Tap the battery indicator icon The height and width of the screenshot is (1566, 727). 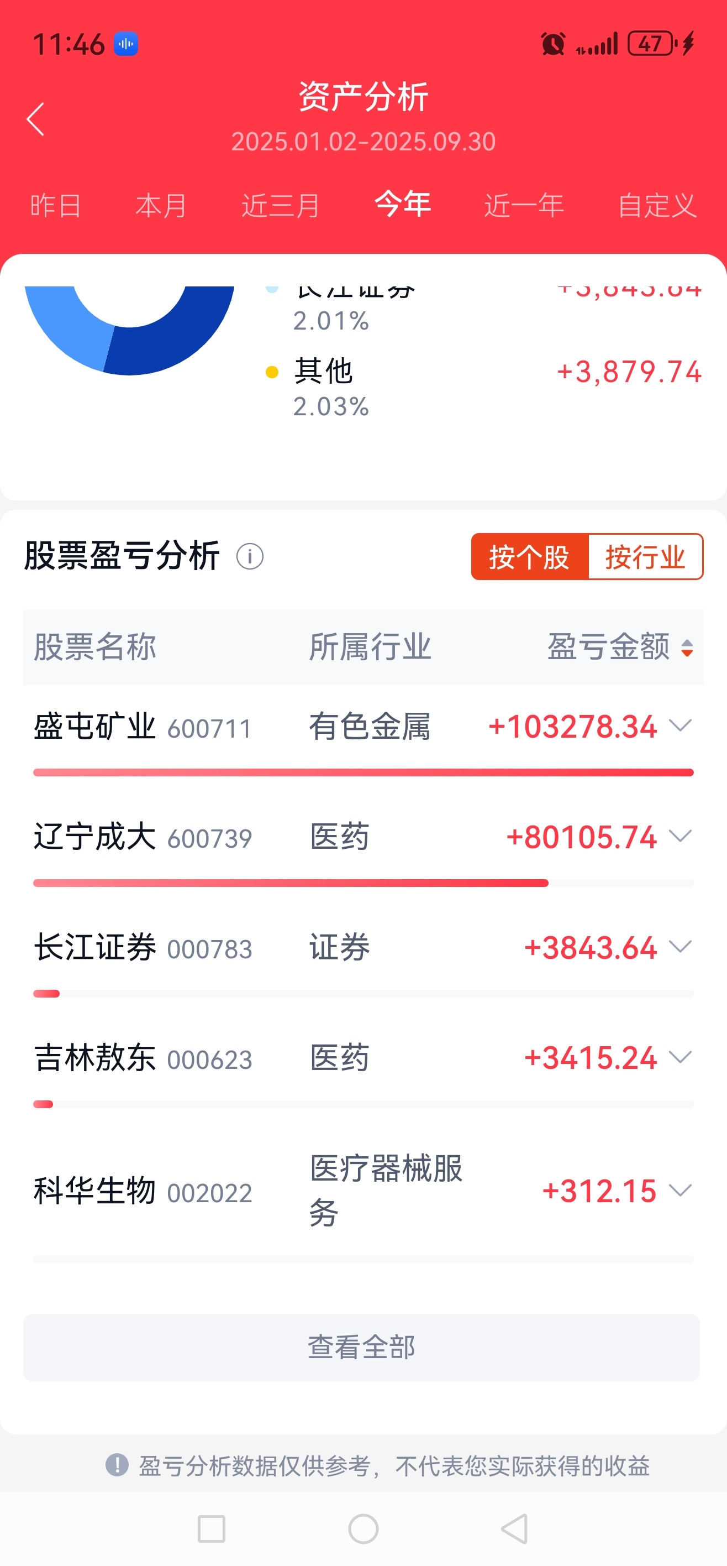coord(652,44)
